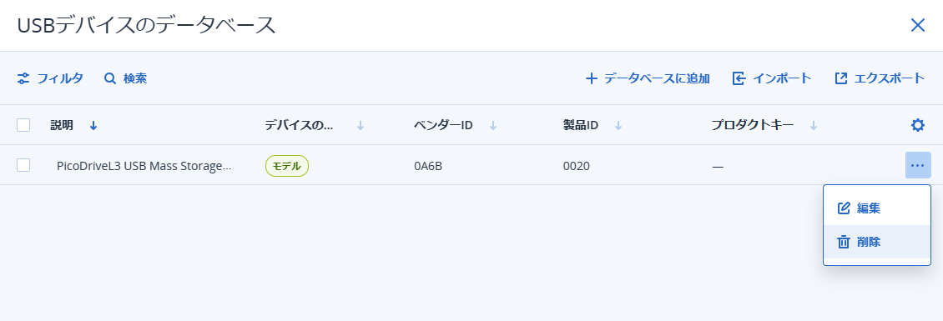The height and width of the screenshot is (321, 943).
Task: Sort by プロダクトキー column arrow
Action: (x=813, y=125)
